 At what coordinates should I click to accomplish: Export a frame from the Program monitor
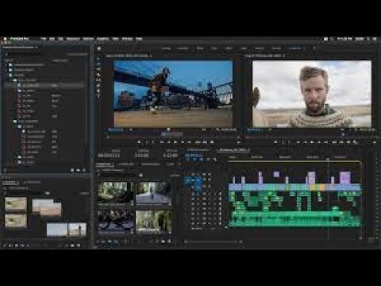click(348, 142)
